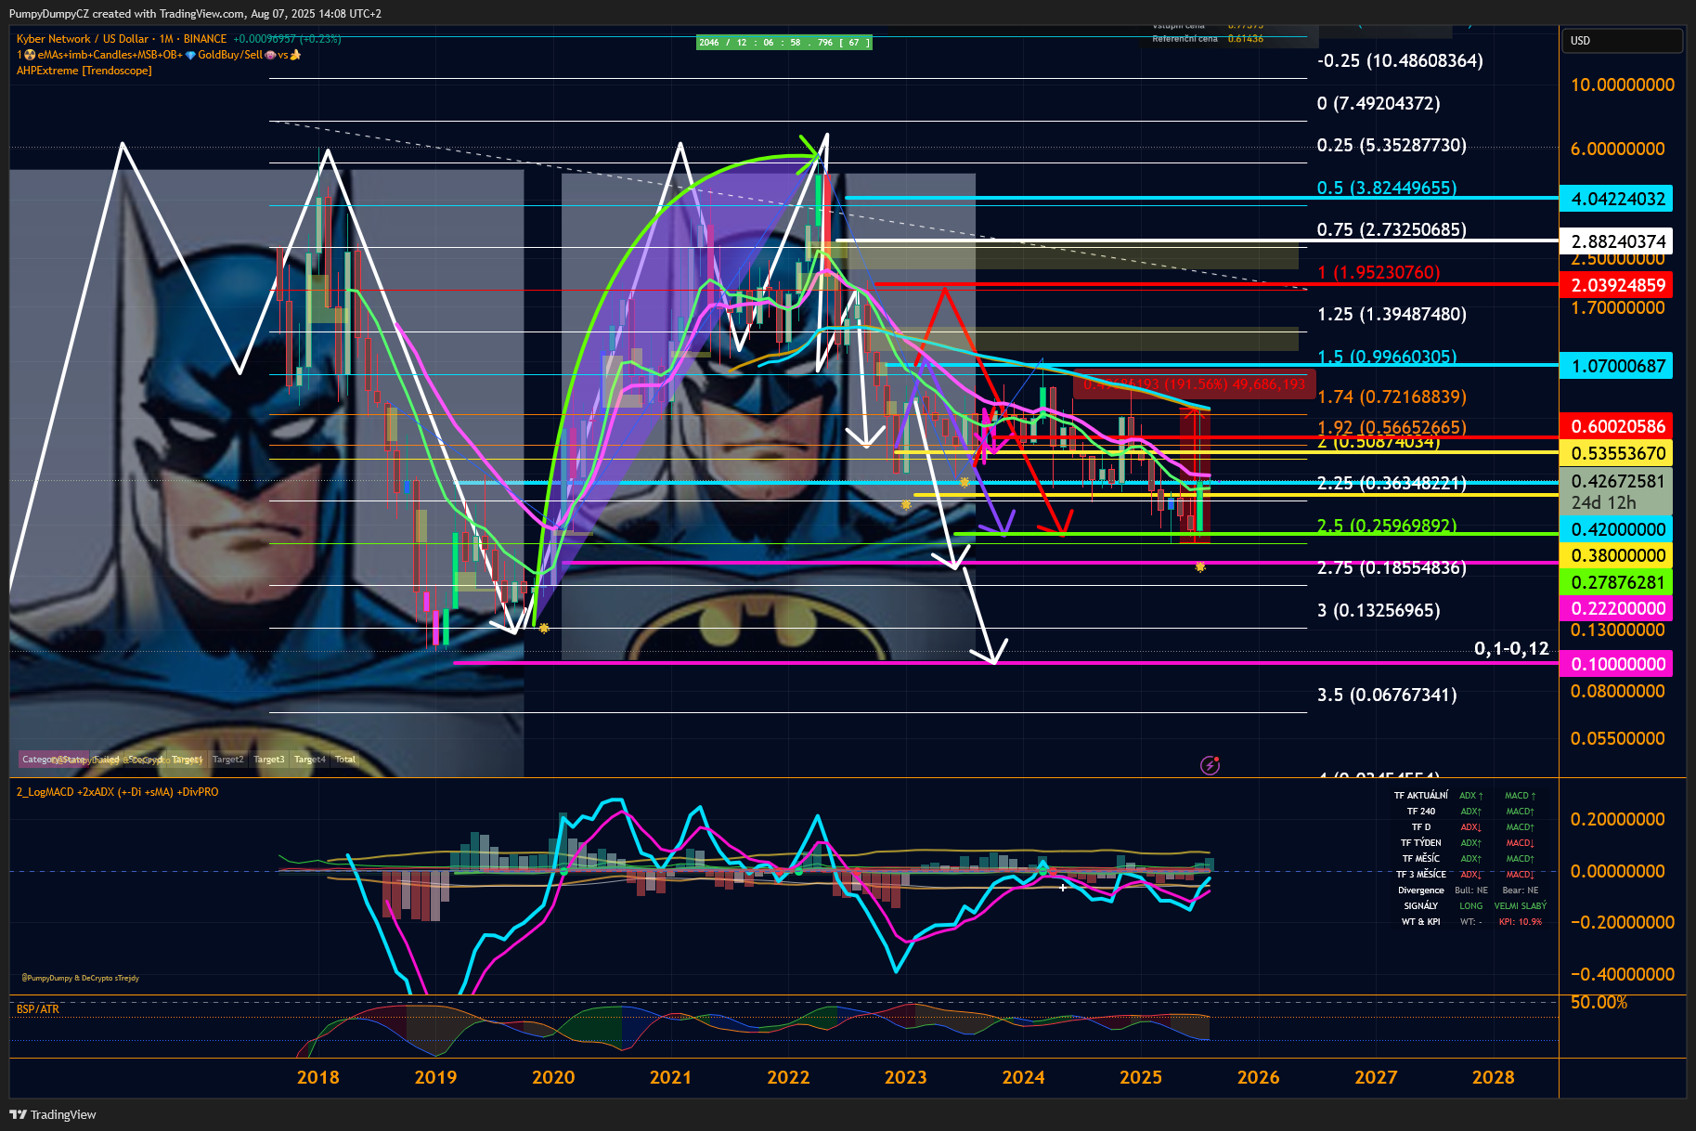Click the VELMI SLABÝ signal cell

pyautogui.click(x=1520, y=906)
